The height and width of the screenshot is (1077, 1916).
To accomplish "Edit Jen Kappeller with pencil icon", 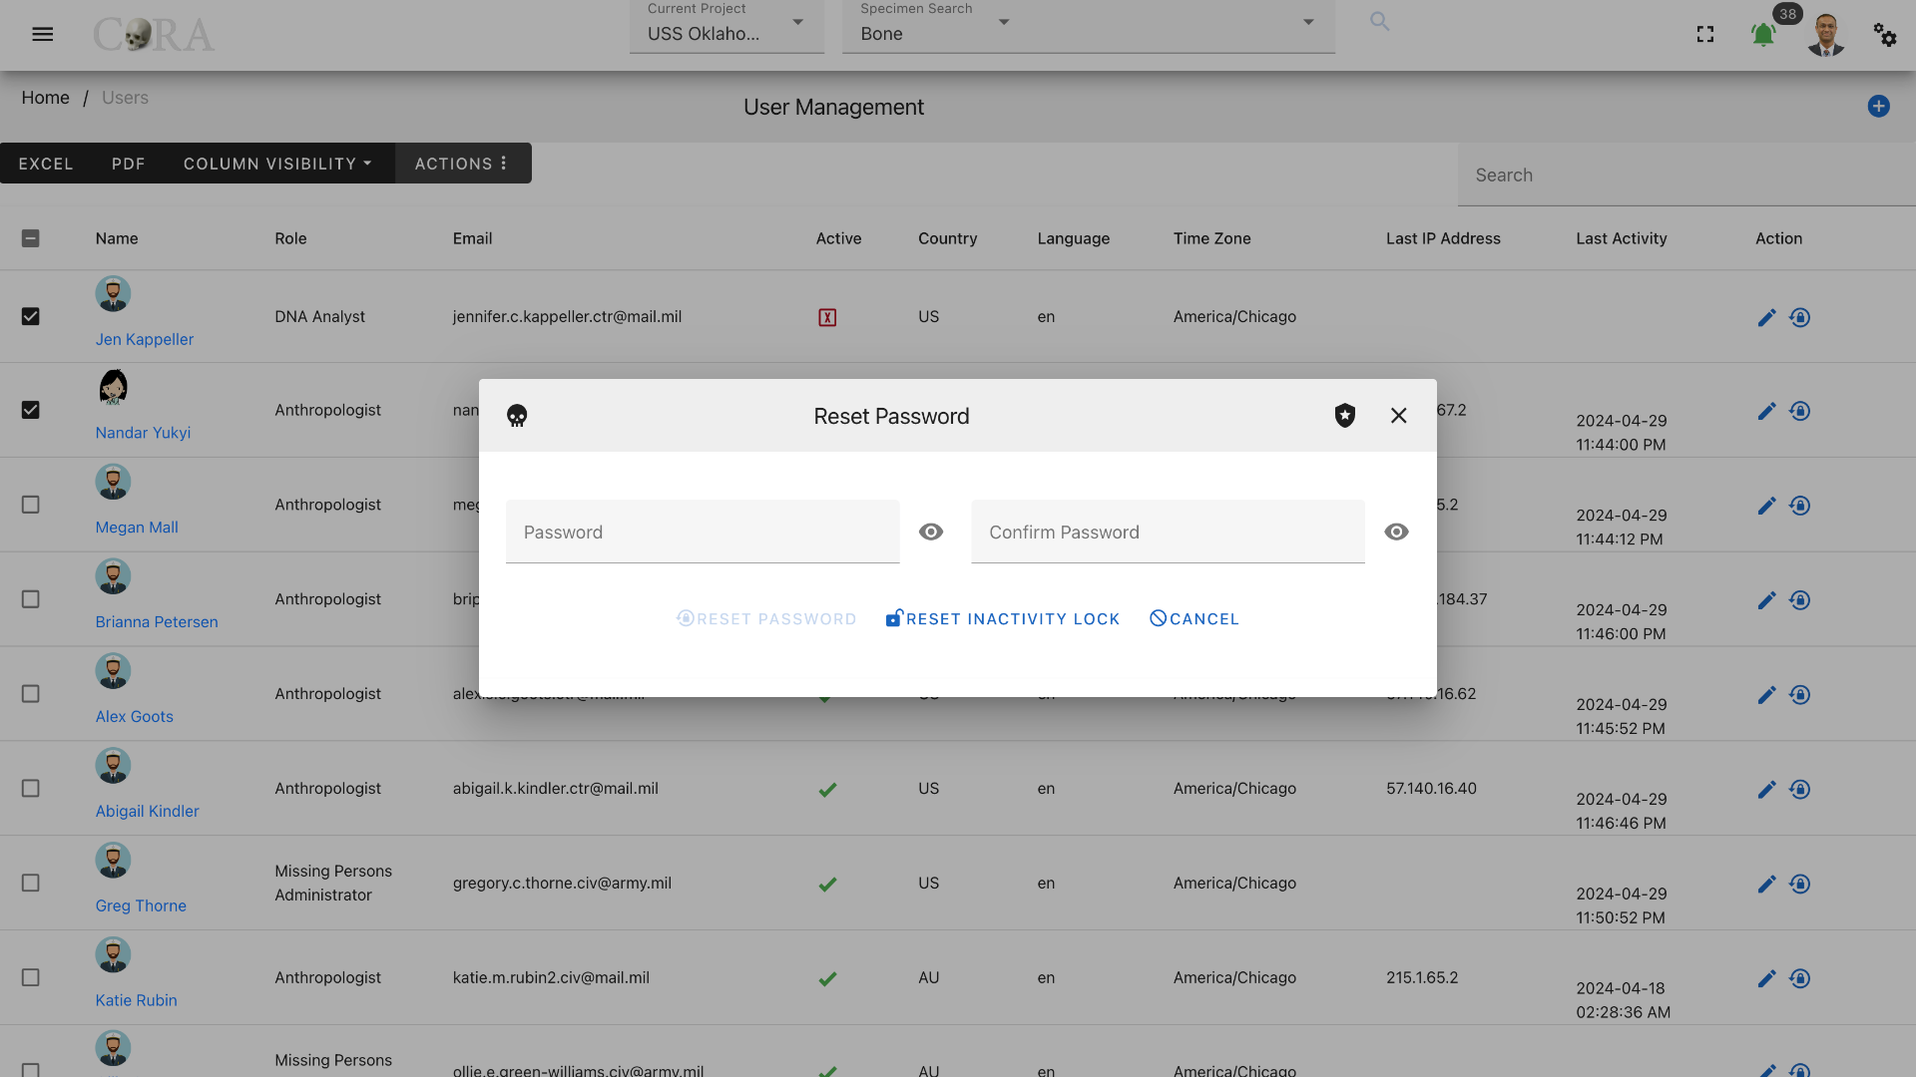I will [x=1766, y=317].
